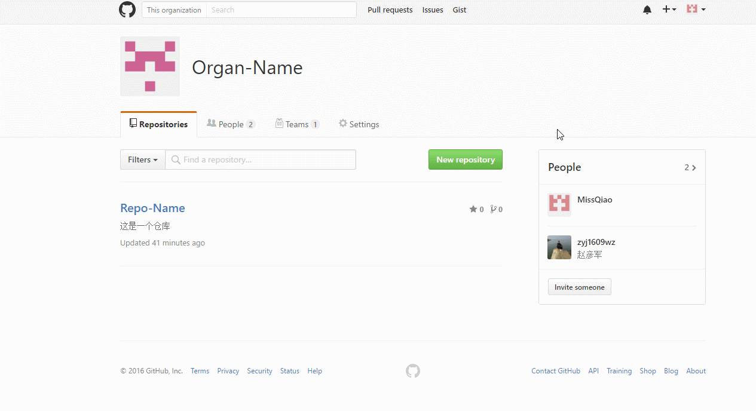
Task: Select the Repositories tab
Action: click(158, 124)
